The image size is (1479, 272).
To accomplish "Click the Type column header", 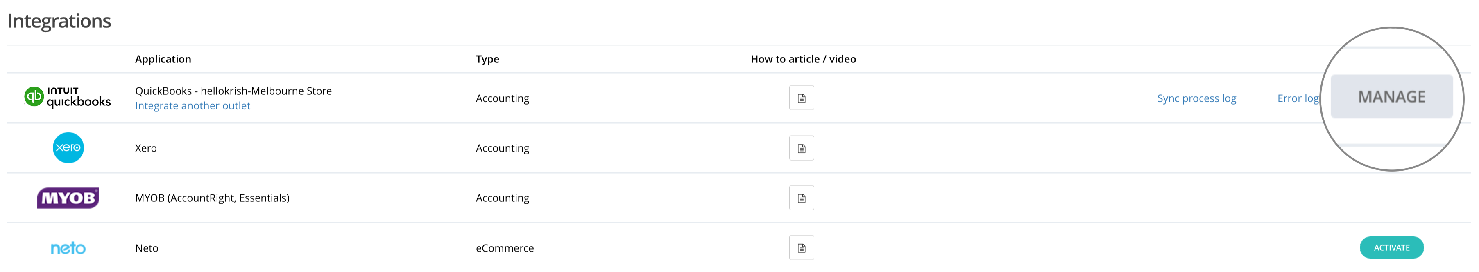I will (x=487, y=59).
